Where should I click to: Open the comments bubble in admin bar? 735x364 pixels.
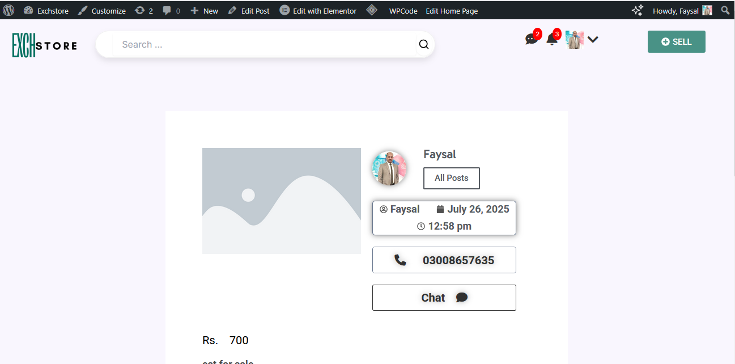171,11
